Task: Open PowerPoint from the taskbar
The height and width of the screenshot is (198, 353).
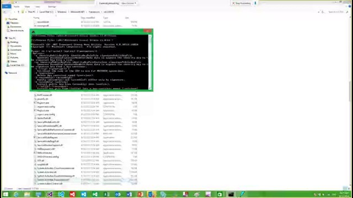Action: pyautogui.click(x=140, y=194)
